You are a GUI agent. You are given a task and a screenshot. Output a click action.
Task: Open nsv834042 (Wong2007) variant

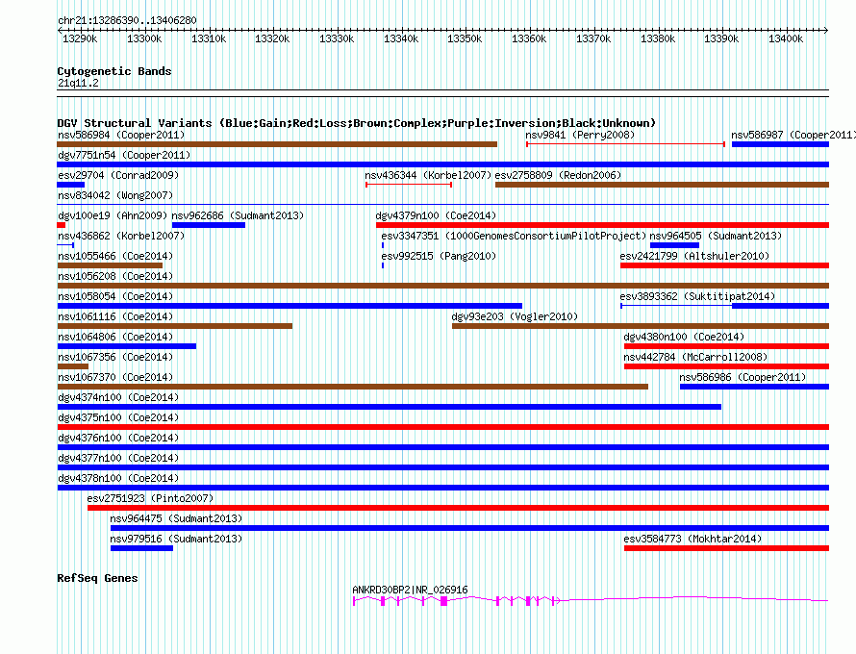(115, 195)
